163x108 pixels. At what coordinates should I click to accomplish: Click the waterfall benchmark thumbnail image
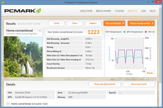coord(23,57)
